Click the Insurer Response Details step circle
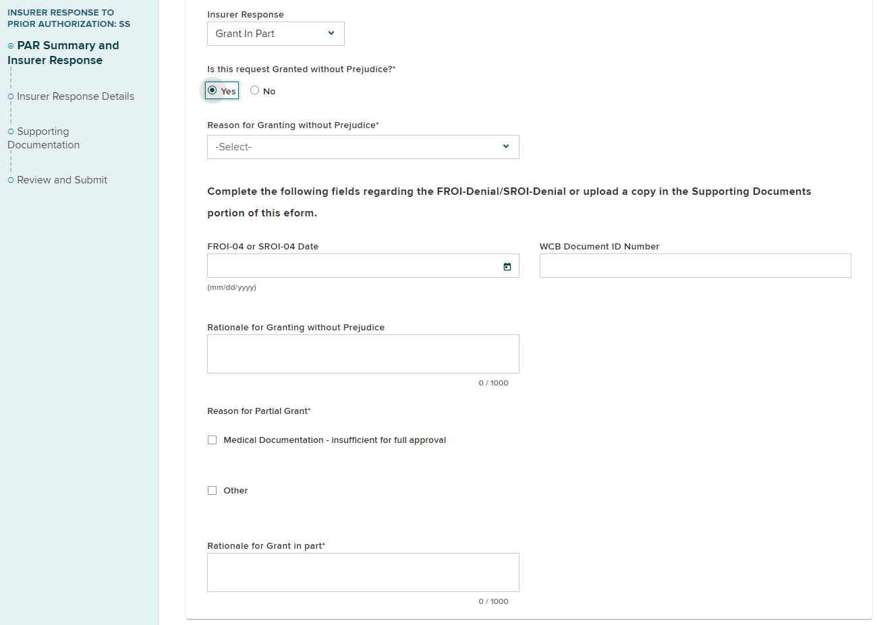The image size is (877, 625). pos(11,96)
